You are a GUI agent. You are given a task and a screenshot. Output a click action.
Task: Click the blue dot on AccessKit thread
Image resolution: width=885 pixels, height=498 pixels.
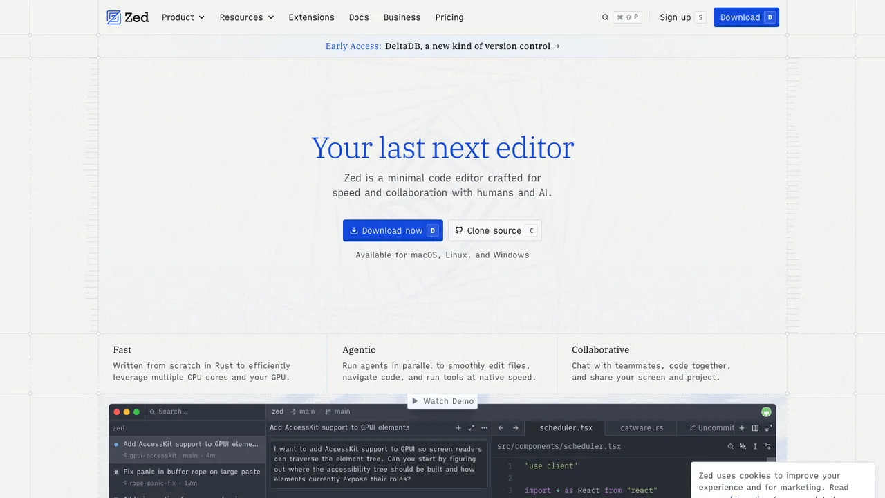pyautogui.click(x=116, y=445)
